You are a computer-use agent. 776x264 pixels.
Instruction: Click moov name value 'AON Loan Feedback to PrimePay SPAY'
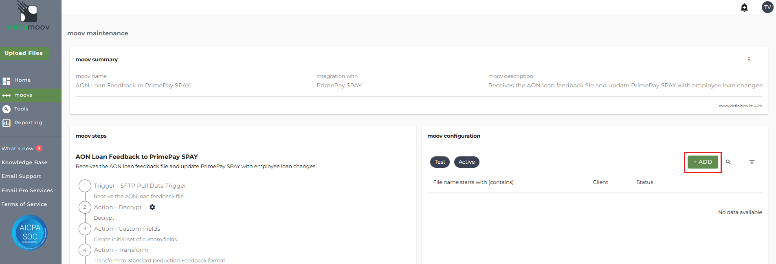(x=133, y=85)
